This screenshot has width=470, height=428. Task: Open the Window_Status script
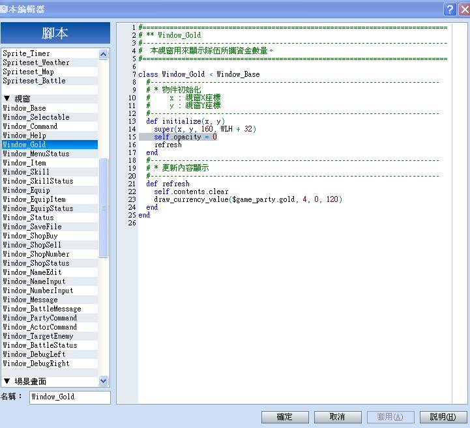(50, 218)
